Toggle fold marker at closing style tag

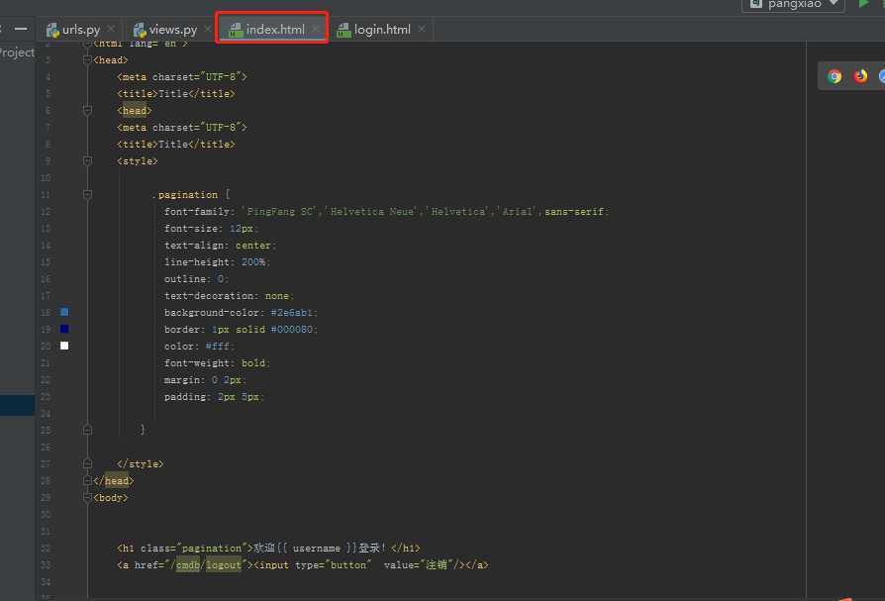(87, 464)
